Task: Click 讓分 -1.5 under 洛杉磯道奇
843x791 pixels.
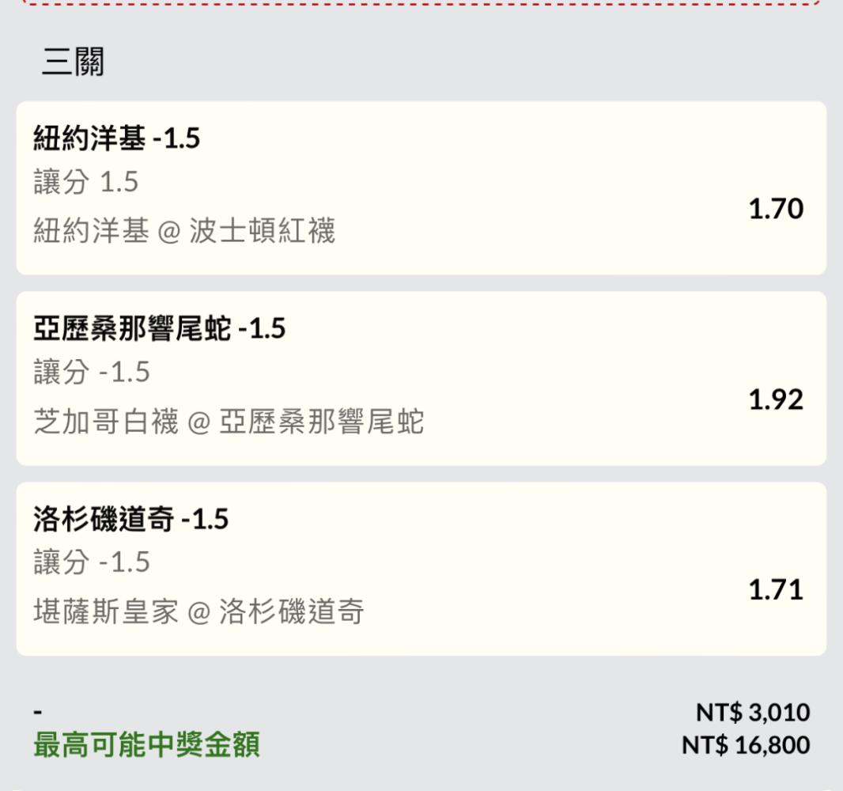Action: tap(92, 562)
